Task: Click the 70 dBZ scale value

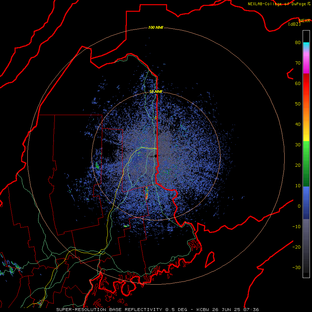Action: (x=298, y=63)
